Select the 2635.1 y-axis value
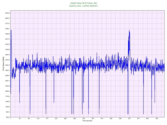167x125 pixels. [7, 81]
